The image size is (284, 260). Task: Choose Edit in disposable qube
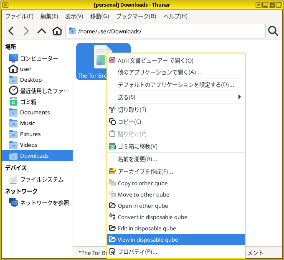[176, 228]
